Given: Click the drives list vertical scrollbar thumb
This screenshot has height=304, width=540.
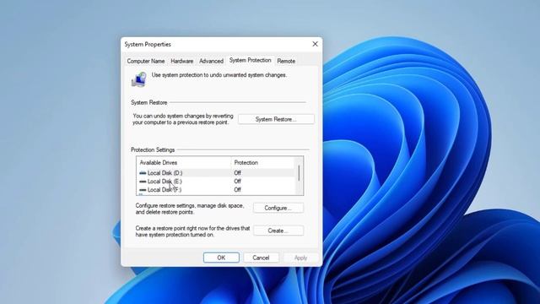Looking at the screenshot, I should coord(299,173).
